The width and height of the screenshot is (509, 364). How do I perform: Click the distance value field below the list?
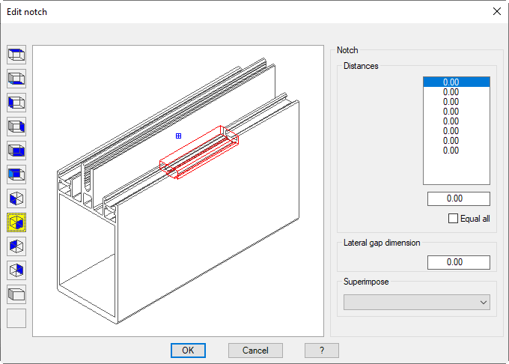click(458, 199)
